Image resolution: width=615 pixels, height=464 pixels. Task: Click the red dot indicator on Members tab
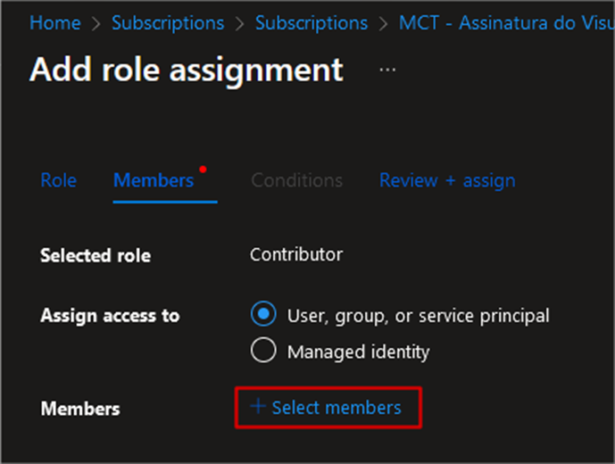[203, 170]
